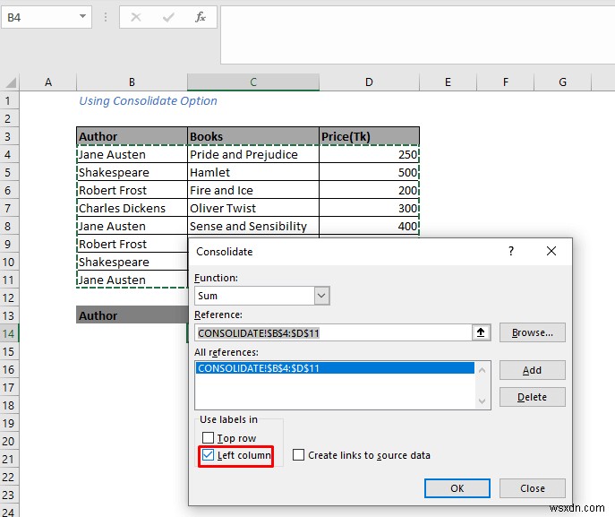Click the title cell Using Consolidate Option
The image size is (615, 517).
[x=148, y=101]
